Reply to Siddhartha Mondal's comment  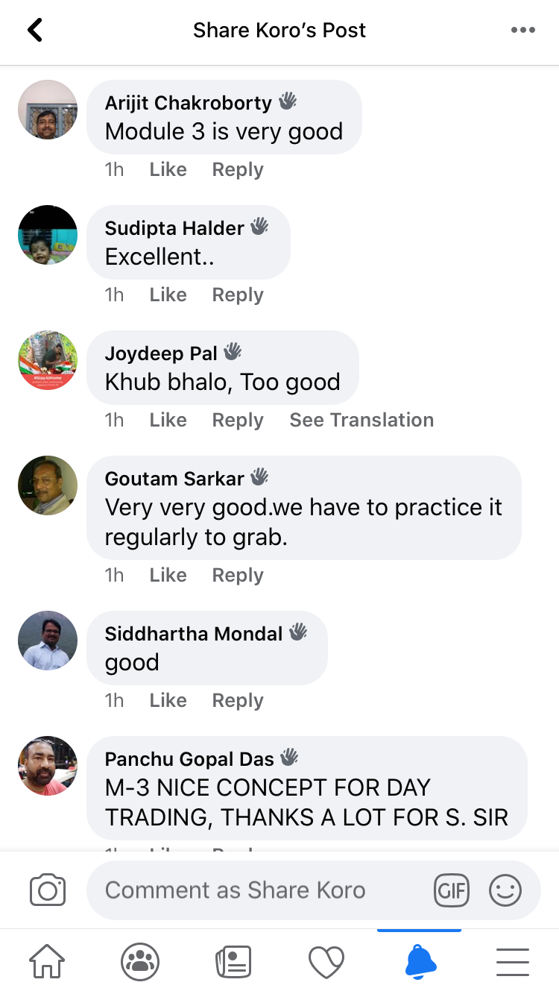coord(238,700)
